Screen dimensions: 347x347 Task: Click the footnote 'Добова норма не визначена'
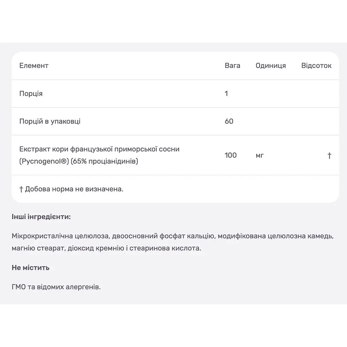(x=74, y=189)
